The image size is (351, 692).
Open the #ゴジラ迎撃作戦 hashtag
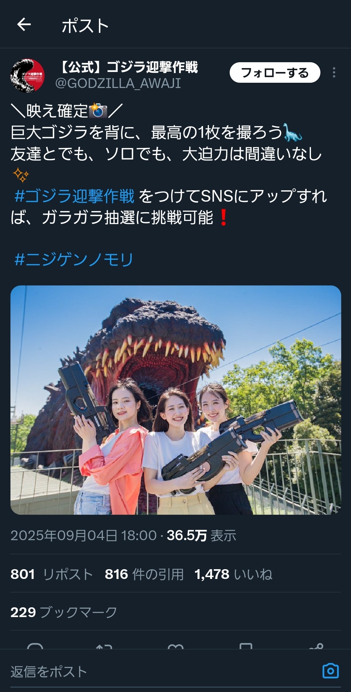point(74,196)
